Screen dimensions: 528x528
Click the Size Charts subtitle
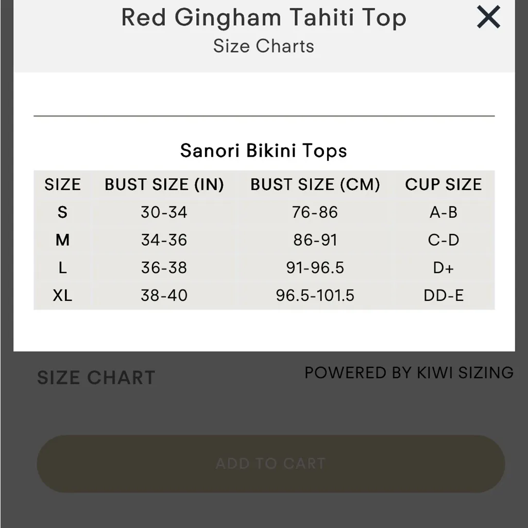coord(263,46)
